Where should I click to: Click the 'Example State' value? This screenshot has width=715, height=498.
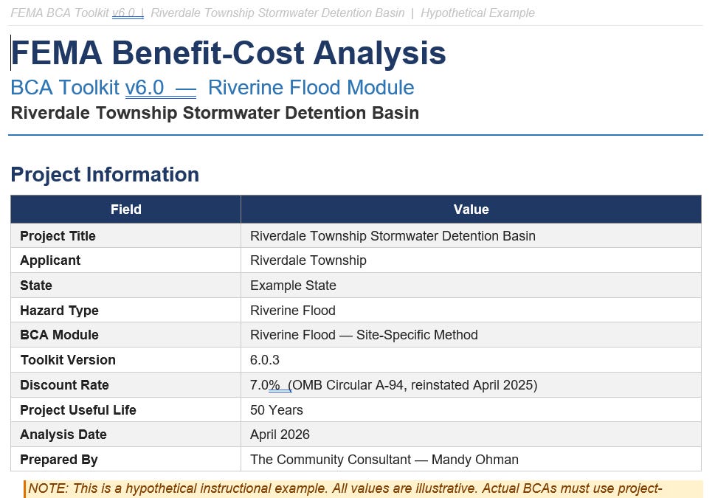click(293, 286)
